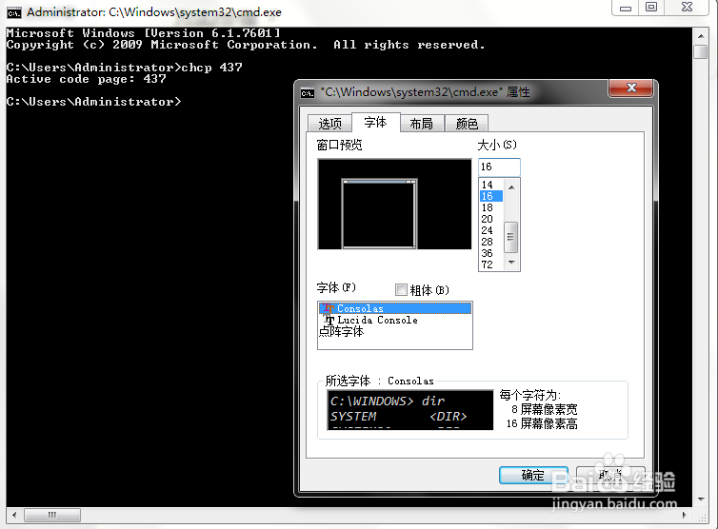
Task: Click the font size input field
Action: coord(499,167)
